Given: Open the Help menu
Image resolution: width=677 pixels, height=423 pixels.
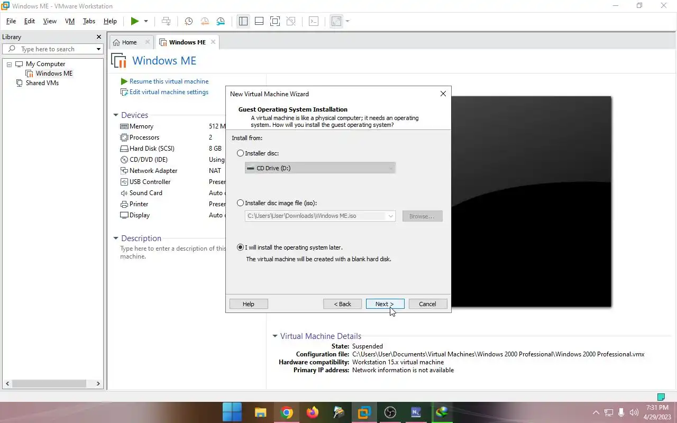Looking at the screenshot, I should pyautogui.click(x=110, y=21).
